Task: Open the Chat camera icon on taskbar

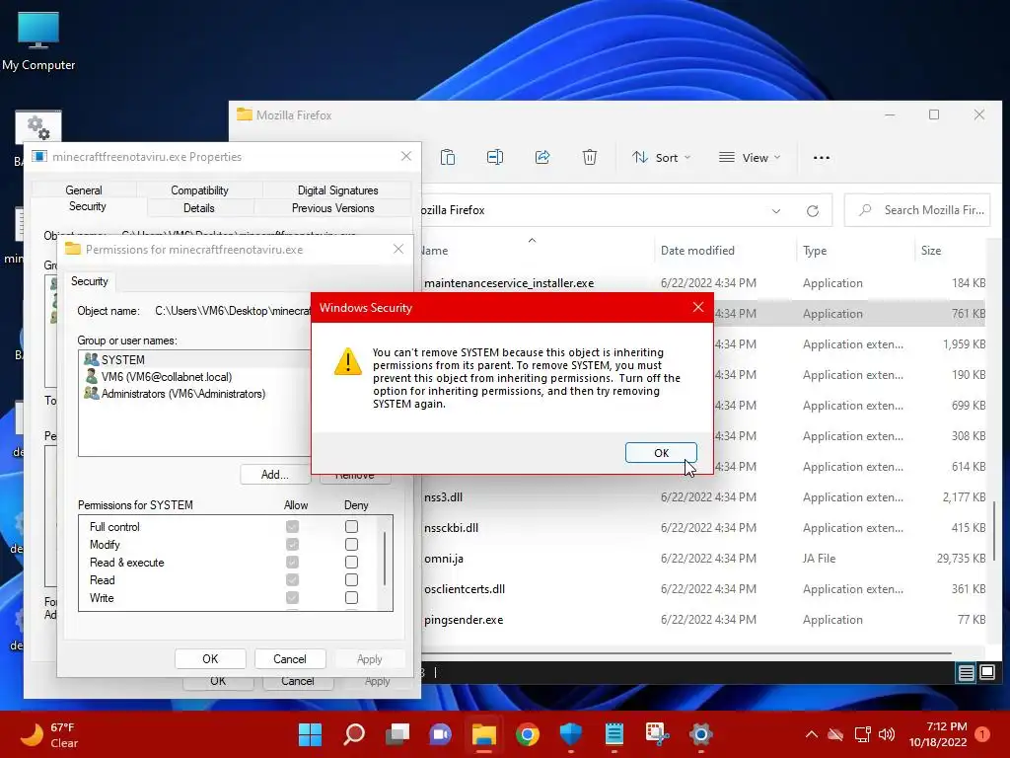Action: [x=441, y=734]
